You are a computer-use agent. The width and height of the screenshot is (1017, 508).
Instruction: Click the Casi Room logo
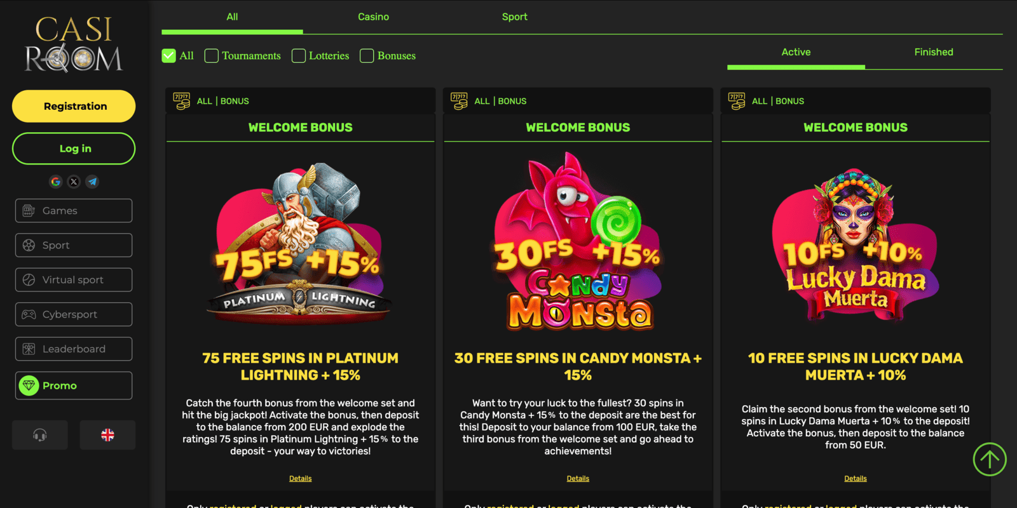tap(74, 44)
